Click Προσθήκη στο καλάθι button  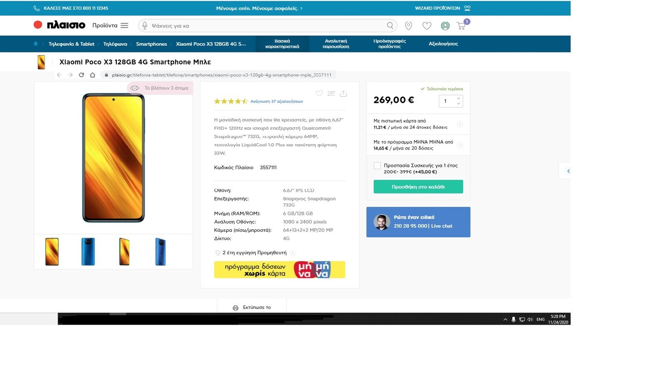point(418,186)
